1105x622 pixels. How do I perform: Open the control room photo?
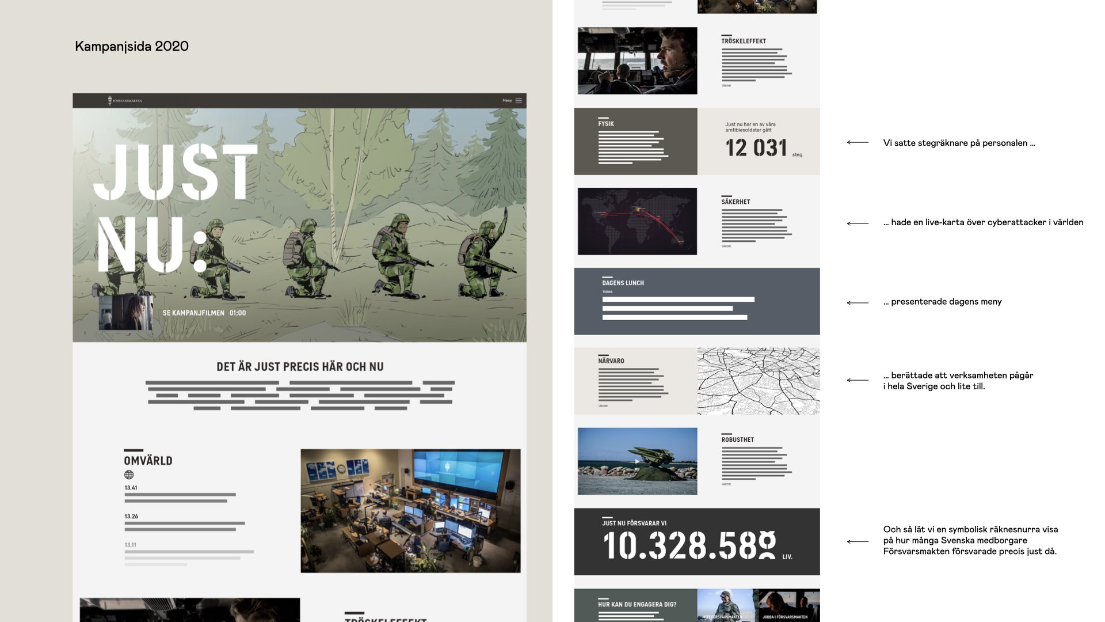coord(410,511)
